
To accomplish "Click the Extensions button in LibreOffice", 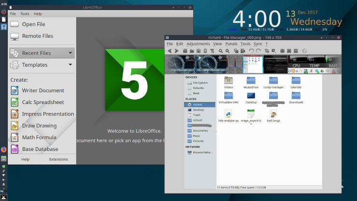I will tap(58, 159).
